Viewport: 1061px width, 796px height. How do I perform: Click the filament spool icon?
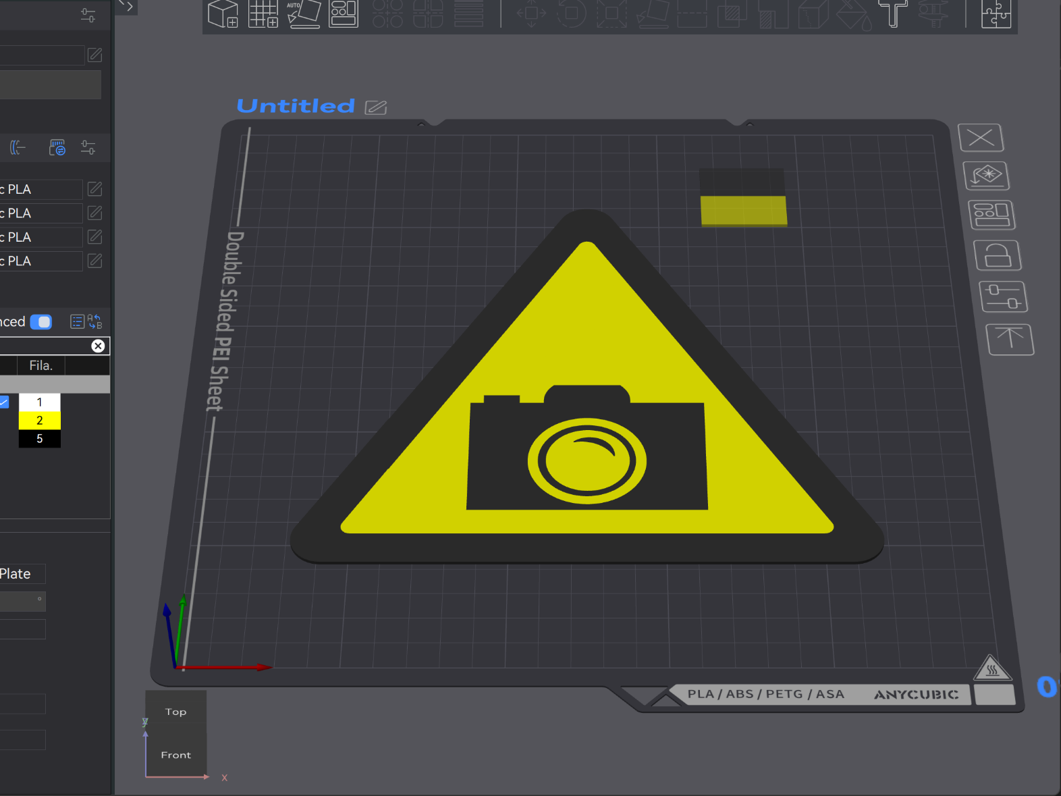point(18,147)
